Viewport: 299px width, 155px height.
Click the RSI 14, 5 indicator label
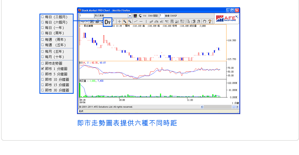tap(93, 63)
